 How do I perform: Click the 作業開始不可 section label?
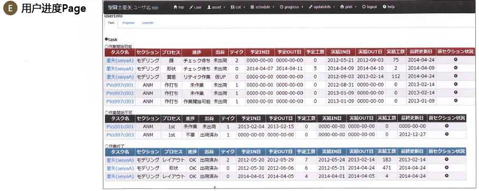(x=119, y=112)
